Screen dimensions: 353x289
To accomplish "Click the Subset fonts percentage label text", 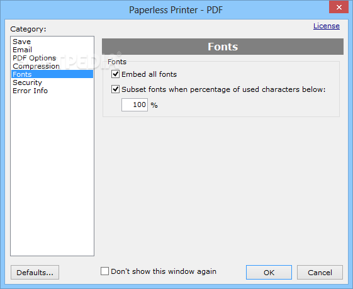I will tap(223, 89).
